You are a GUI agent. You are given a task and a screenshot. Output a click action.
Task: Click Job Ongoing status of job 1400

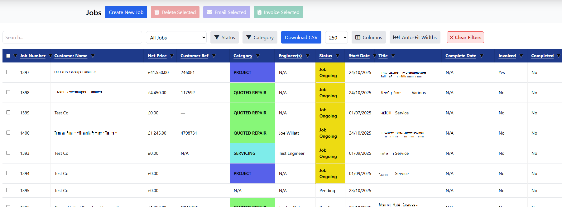(x=330, y=133)
